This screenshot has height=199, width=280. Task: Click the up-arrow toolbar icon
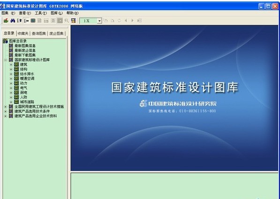click(19, 21)
